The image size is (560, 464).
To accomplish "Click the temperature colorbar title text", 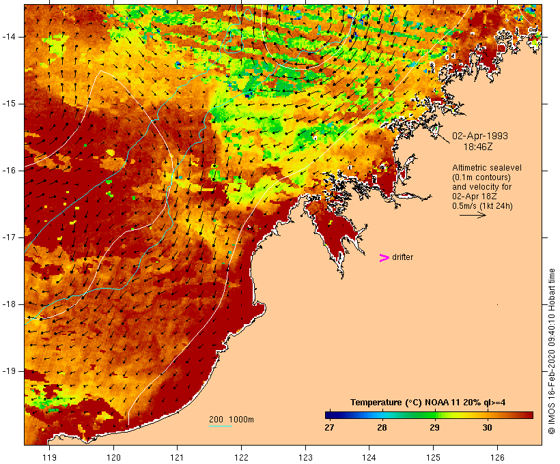I will pyautogui.click(x=428, y=403).
